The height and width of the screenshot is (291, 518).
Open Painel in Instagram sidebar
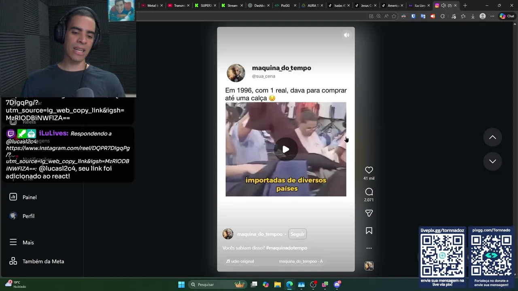tap(23, 197)
